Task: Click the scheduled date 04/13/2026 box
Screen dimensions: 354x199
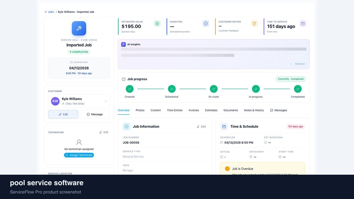Action: click(x=79, y=68)
